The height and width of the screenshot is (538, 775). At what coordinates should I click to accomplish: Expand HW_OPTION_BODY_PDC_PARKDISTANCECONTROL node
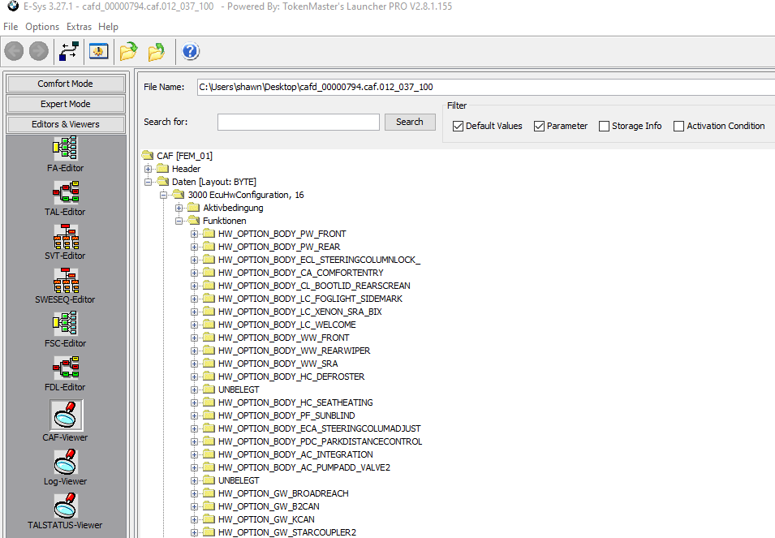pyautogui.click(x=194, y=441)
